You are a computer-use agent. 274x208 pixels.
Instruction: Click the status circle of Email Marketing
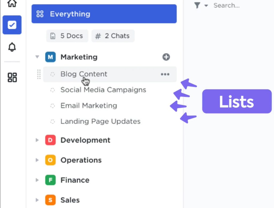tap(52, 106)
